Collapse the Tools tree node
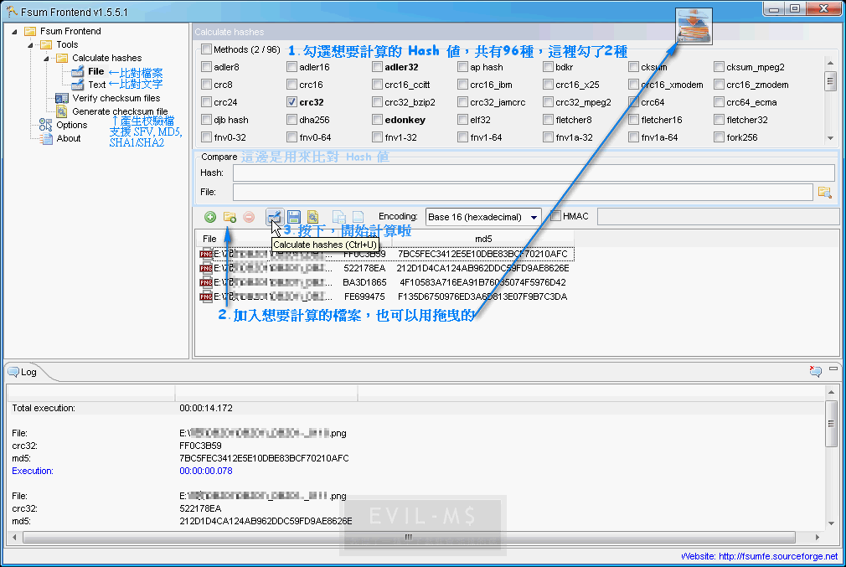Image resolution: width=846 pixels, height=567 pixels. [x=31, y=44]
